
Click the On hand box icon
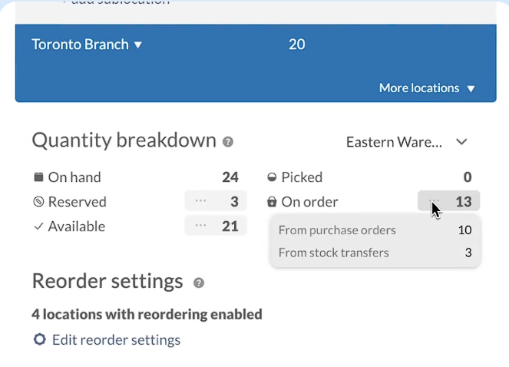38,177
